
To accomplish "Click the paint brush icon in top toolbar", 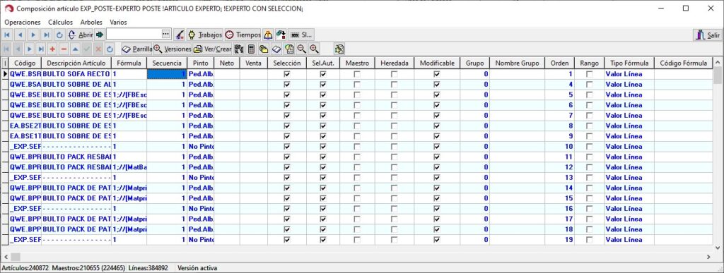I will 179,35.
